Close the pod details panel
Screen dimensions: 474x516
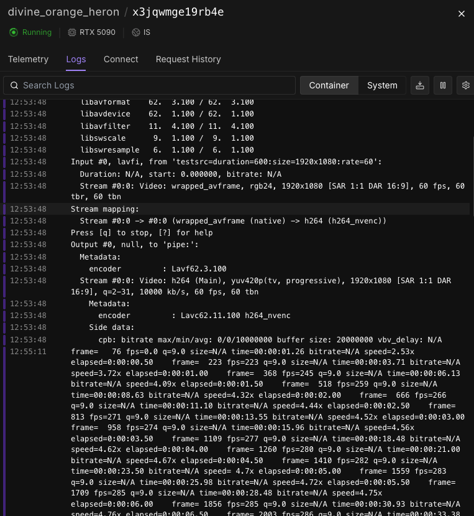[x=461, y=14]
